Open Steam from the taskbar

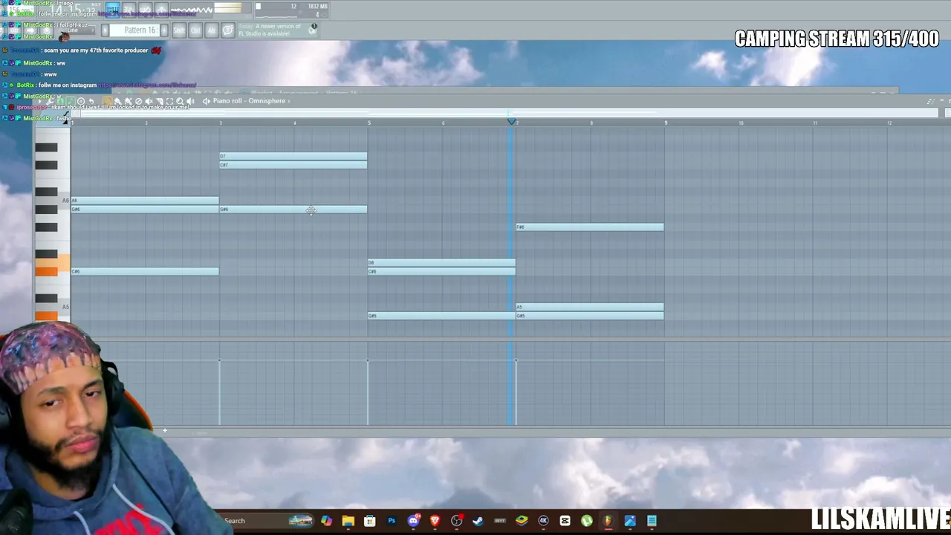tap(478, 521)
